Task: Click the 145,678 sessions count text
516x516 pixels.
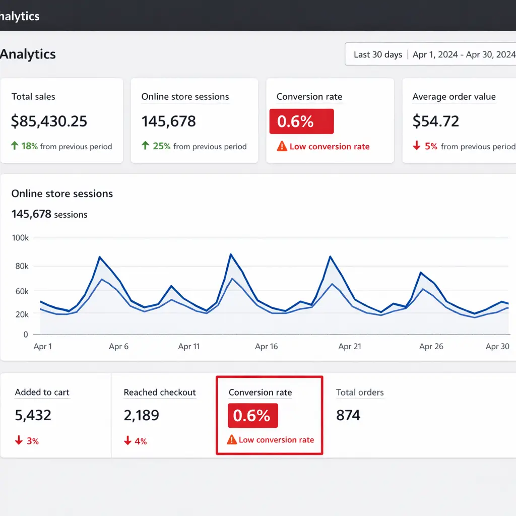Action: coord(49,214)
